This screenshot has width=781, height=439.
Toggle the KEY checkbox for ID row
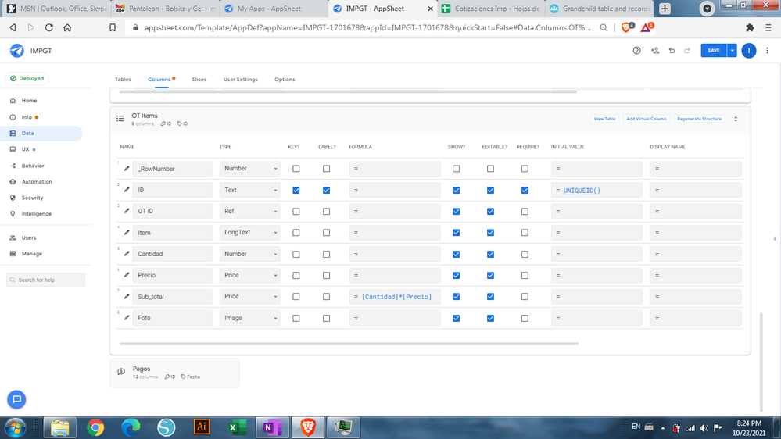click(296, 190)
